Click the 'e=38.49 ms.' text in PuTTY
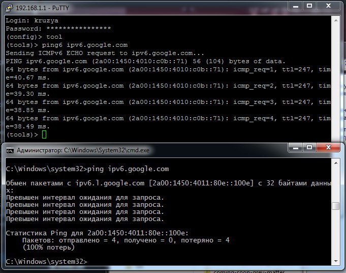Image resolution: width=346 pixels, height=273 pixels. [x=27, y=126]
